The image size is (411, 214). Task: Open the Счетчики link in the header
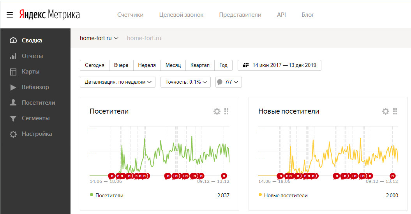130,15
